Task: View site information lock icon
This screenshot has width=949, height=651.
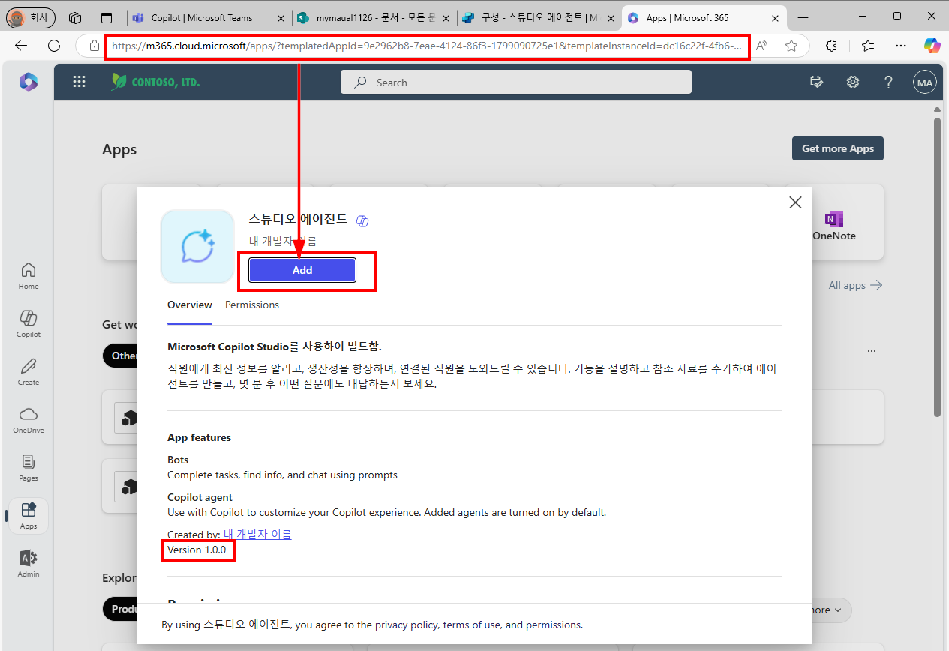Action: (94, 46)
